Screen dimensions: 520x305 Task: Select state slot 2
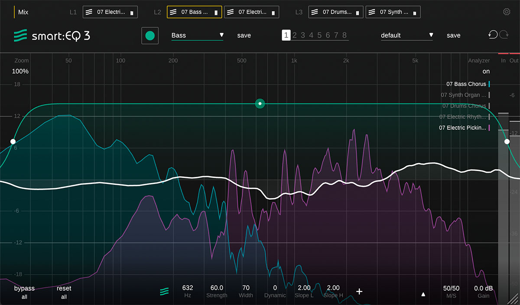(x=294, y=36)
